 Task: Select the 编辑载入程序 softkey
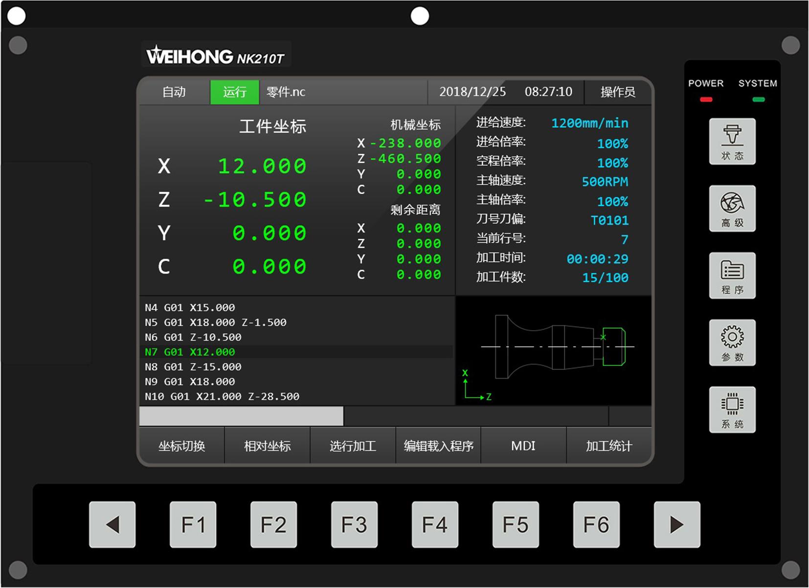[438, 446]
